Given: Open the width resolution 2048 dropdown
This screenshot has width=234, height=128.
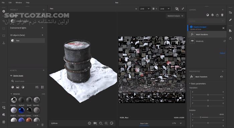Looking at the screenshot, I should pos(145,9).
